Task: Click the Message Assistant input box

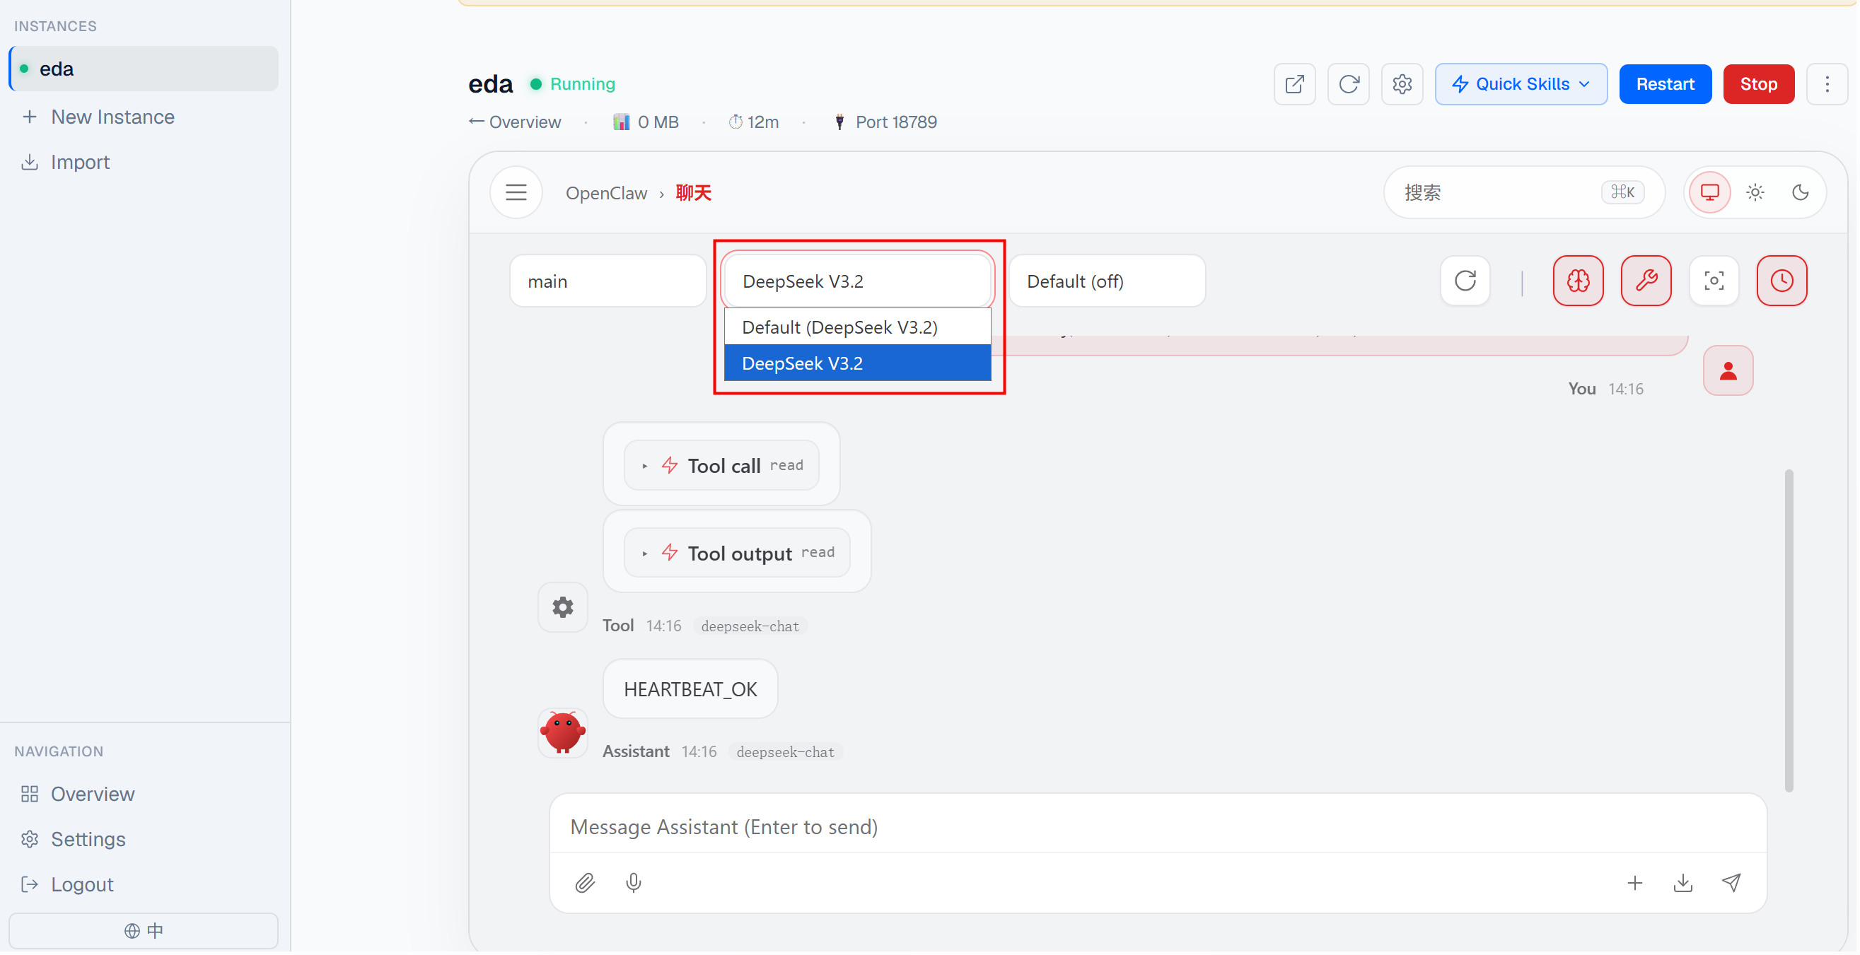Action: click(x=1158, y=827)
